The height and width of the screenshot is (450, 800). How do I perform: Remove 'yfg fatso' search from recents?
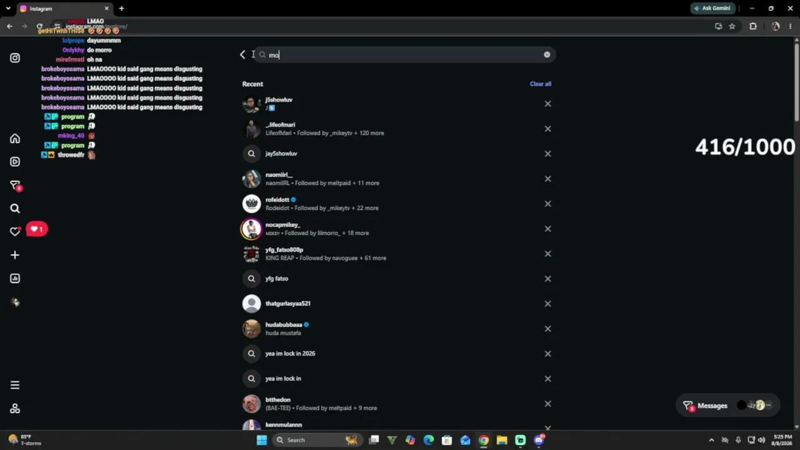pyautogui.click(x=548, y=279)
